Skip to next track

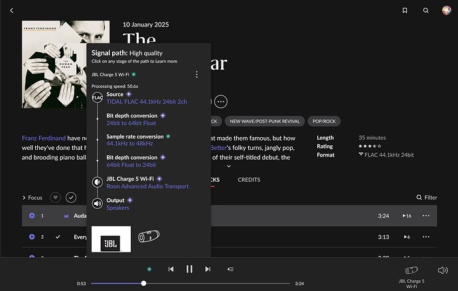[x=208, y=269]
